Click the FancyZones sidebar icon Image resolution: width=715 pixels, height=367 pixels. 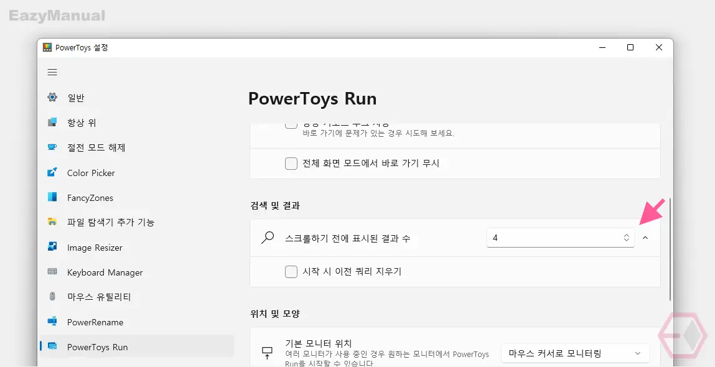(x=52, y=197)
